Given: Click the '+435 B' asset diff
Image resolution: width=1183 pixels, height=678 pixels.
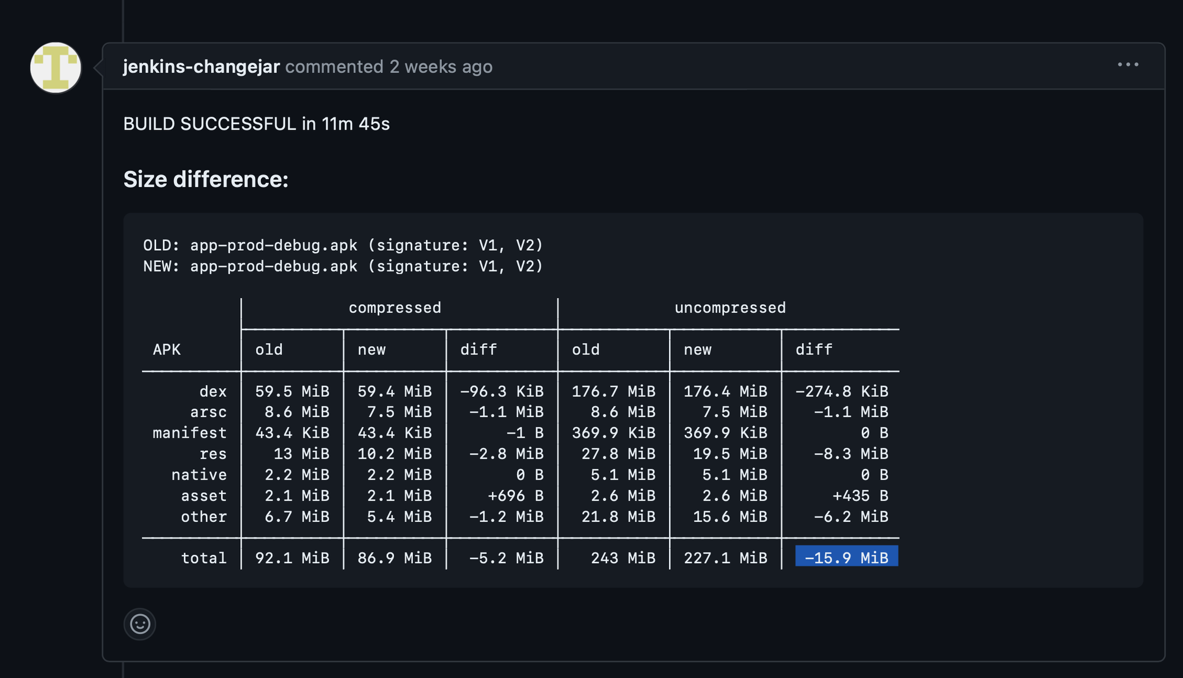Looking at the screenshot, I should [x=861, y=496].
